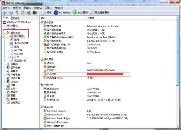Open the 工具(T) menu
The height and width of the screenshot is (130, 181).
(49, 8)
